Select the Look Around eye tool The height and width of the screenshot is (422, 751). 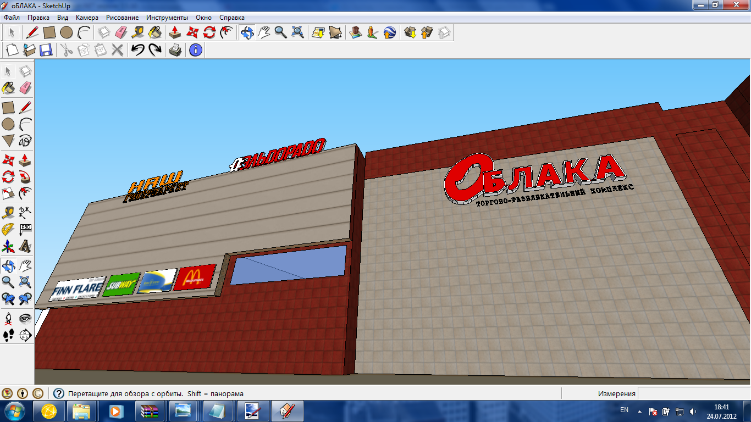click(x=25, y=318)
